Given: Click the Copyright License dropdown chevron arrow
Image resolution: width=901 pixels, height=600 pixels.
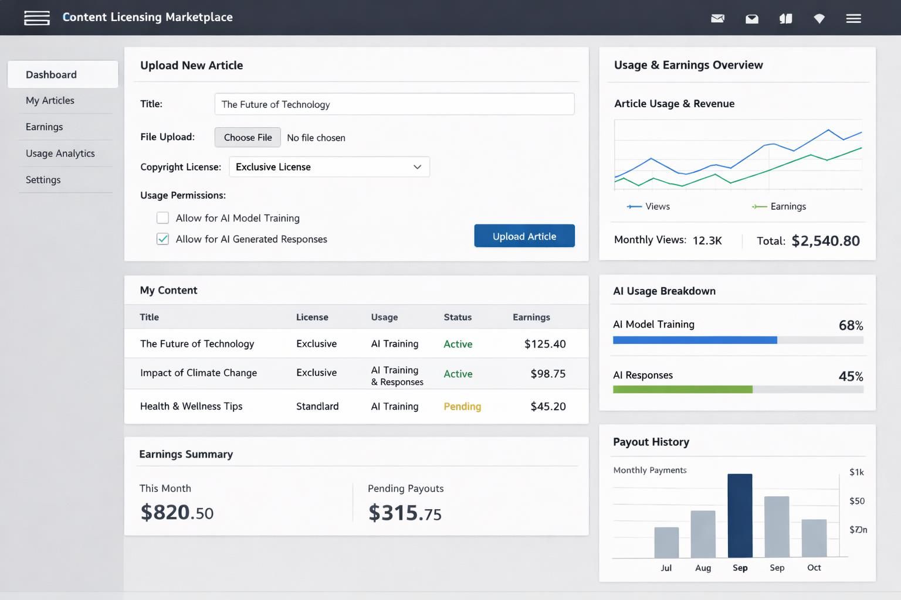Looking at the screenshot, I should click(417, 167).
